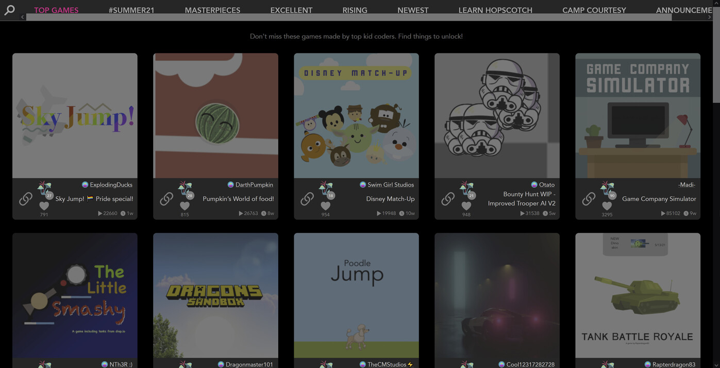Open the ANNOUNCEMENTS tab

684,10
